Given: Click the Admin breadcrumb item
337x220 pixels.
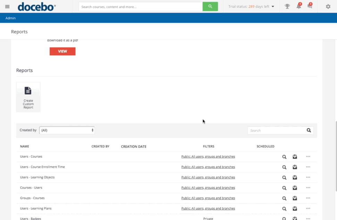Looking at the screenshot, I should (10, 18).
